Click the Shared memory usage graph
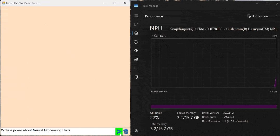 [x=214, y=101]
